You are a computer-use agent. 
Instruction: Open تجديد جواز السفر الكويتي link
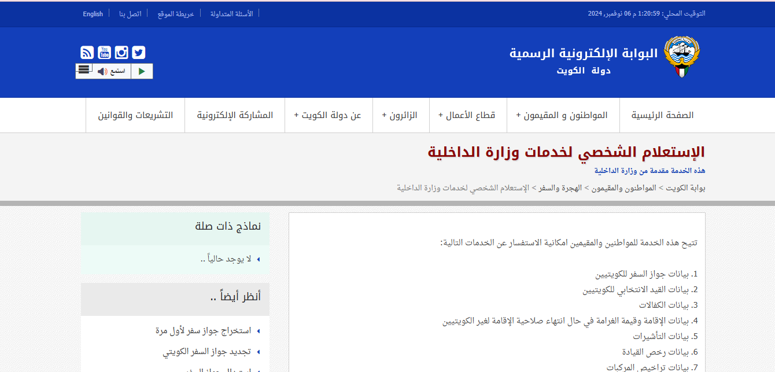point(206,352)
